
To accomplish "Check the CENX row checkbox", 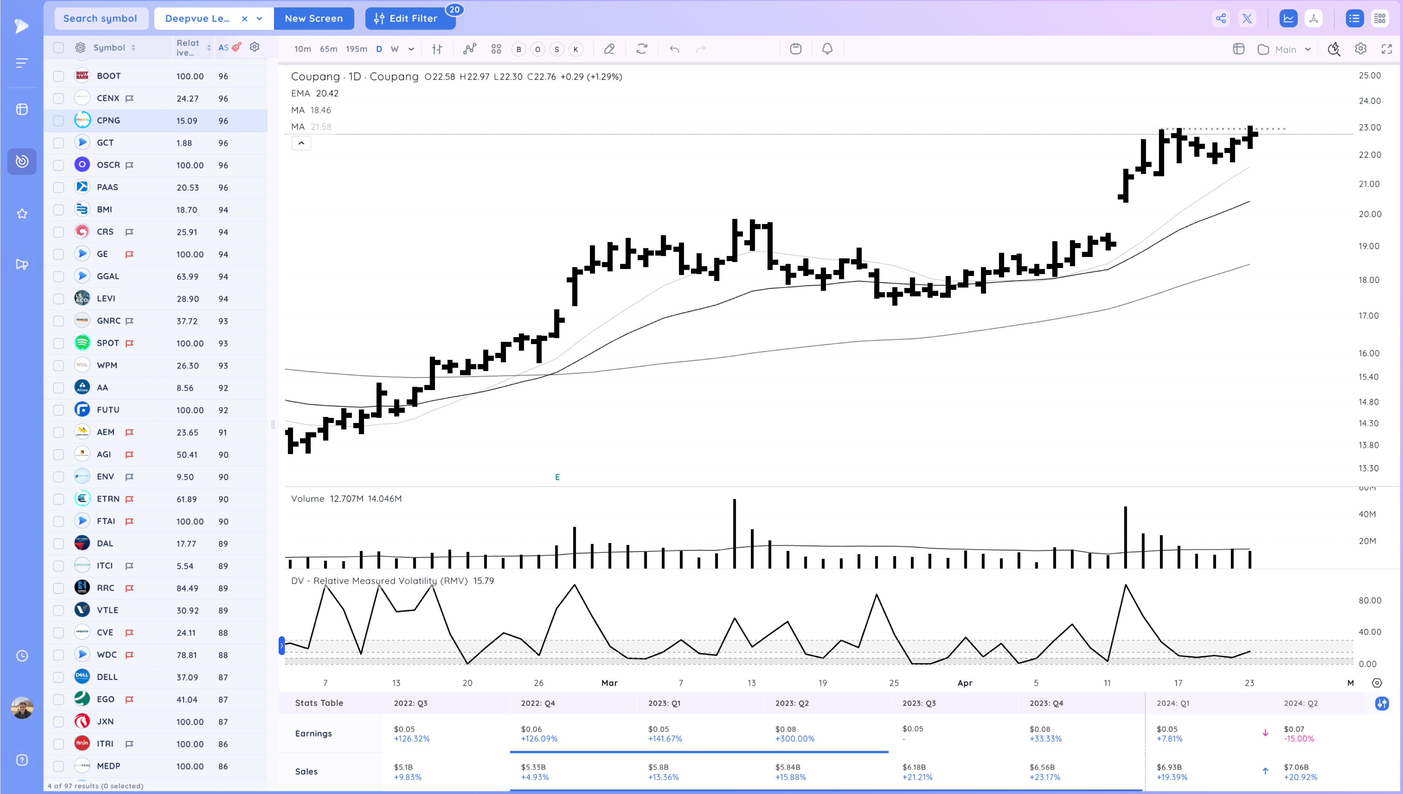I will tap(58, 98).
